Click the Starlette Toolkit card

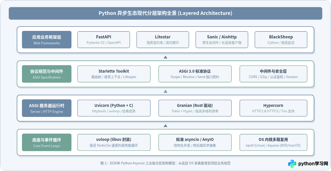point(114,74)
